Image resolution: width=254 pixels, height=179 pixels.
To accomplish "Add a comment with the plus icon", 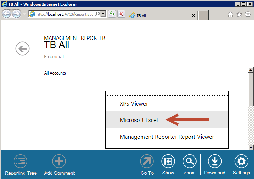I will (x=59, y=161).
